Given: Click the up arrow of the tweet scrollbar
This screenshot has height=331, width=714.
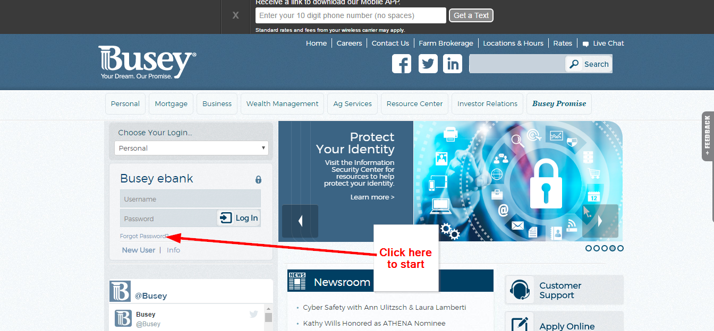Looking at the screenshot, I should click(268, 309).
